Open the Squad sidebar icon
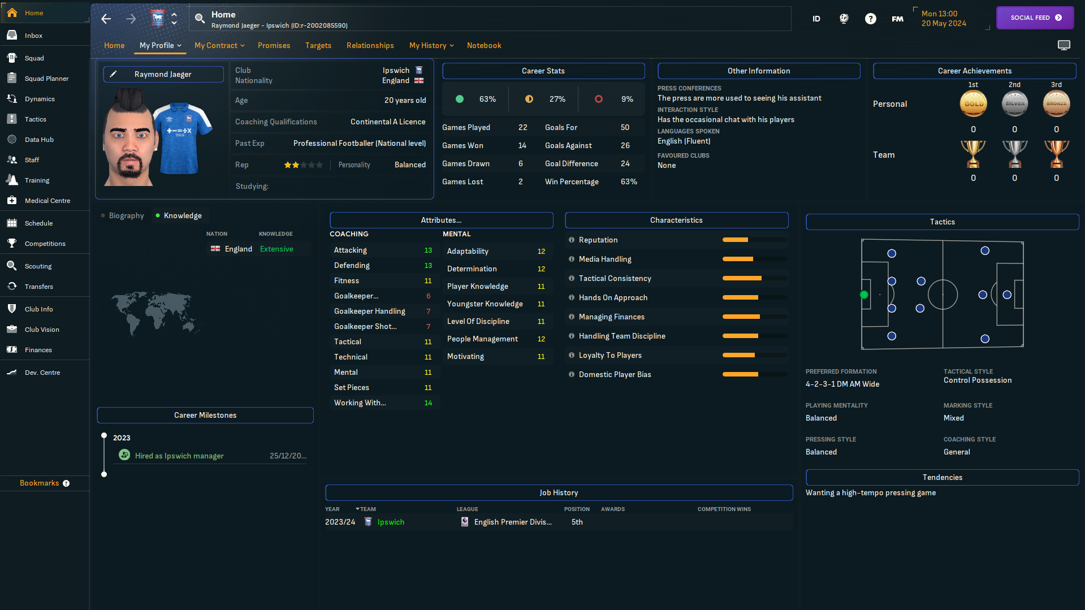1085x610 pixels. (x=12, y=58)
